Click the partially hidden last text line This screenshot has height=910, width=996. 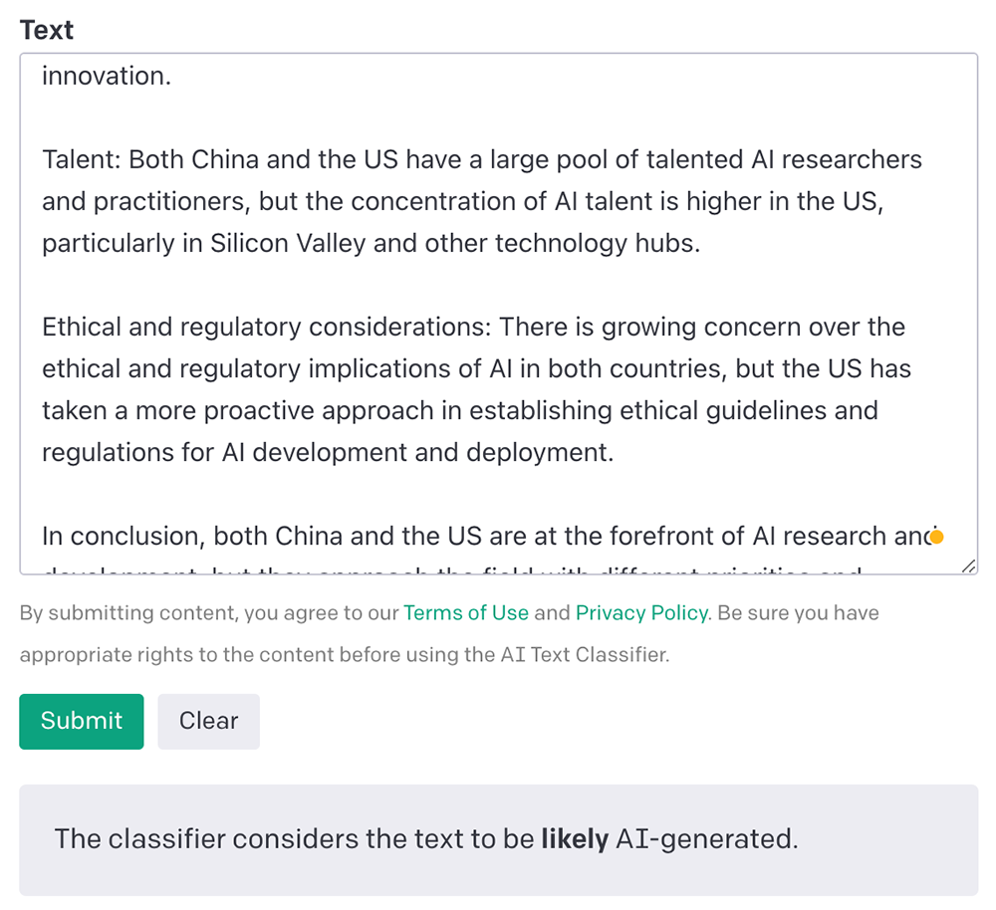448,570
